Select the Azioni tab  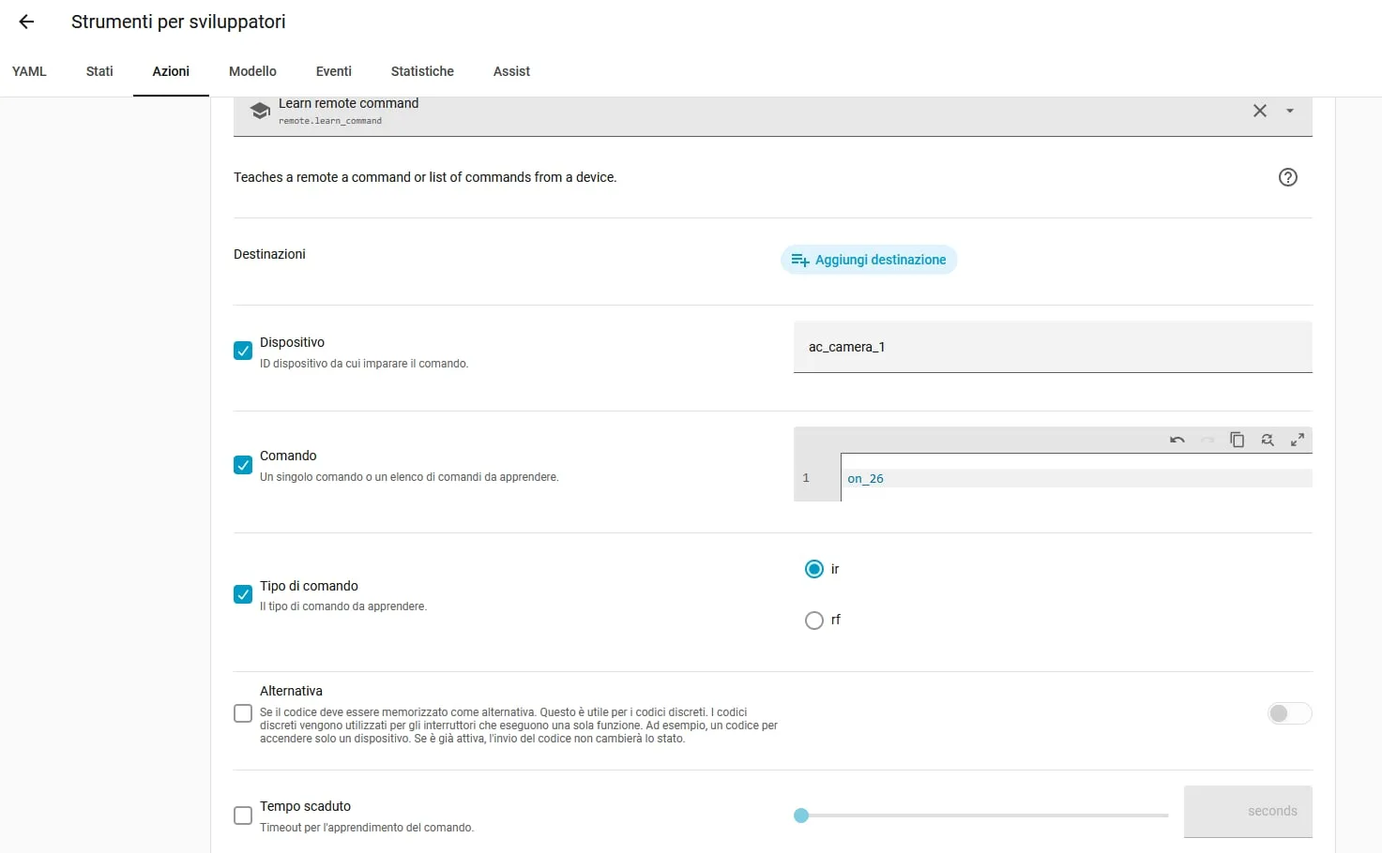click(171, 71)
